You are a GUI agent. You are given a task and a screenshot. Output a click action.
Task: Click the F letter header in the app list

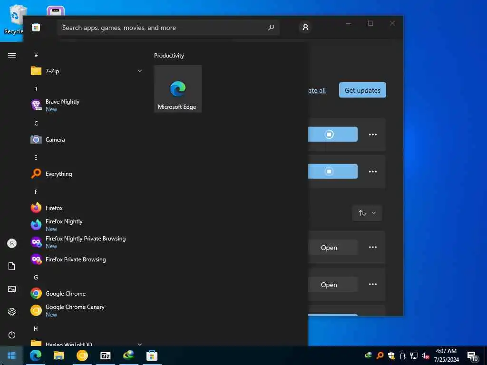pyautogui.click(x=36, y=192)
